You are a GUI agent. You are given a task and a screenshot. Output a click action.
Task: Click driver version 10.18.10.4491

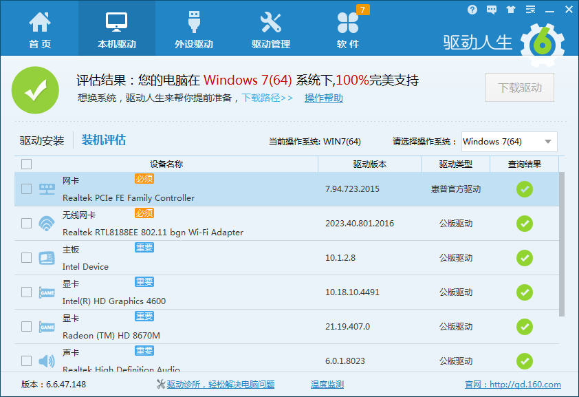(x=352, y=292)
